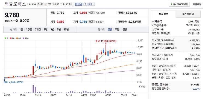Click the green plus MY STOCK 추가 button
This screenshot has width=205, height=99.
[179, 4]
